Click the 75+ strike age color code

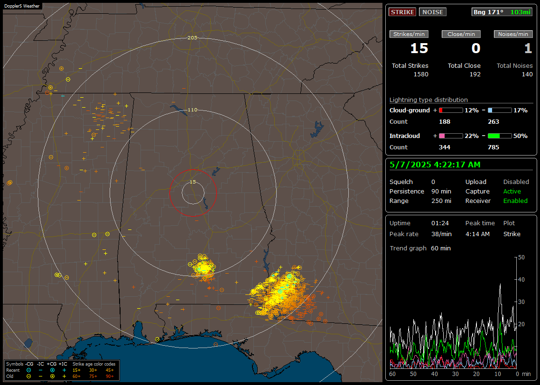93,376
